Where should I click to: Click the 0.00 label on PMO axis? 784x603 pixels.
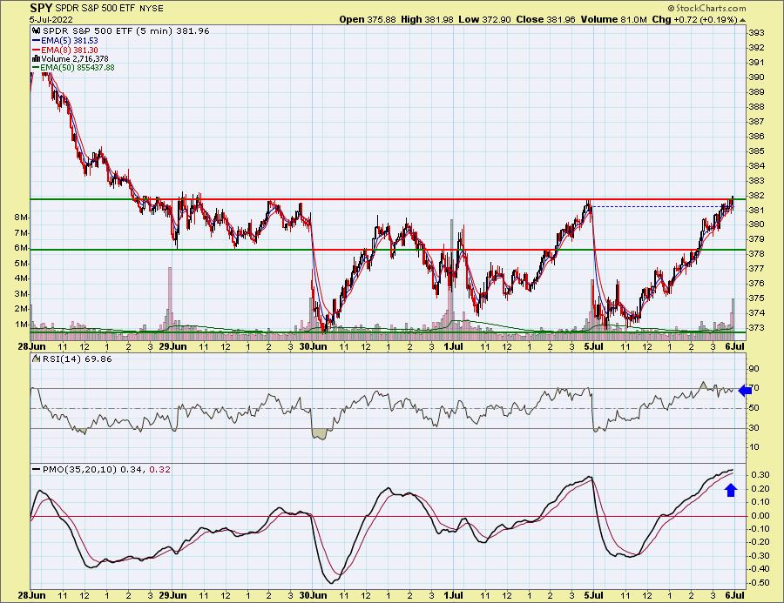point(760,516)
